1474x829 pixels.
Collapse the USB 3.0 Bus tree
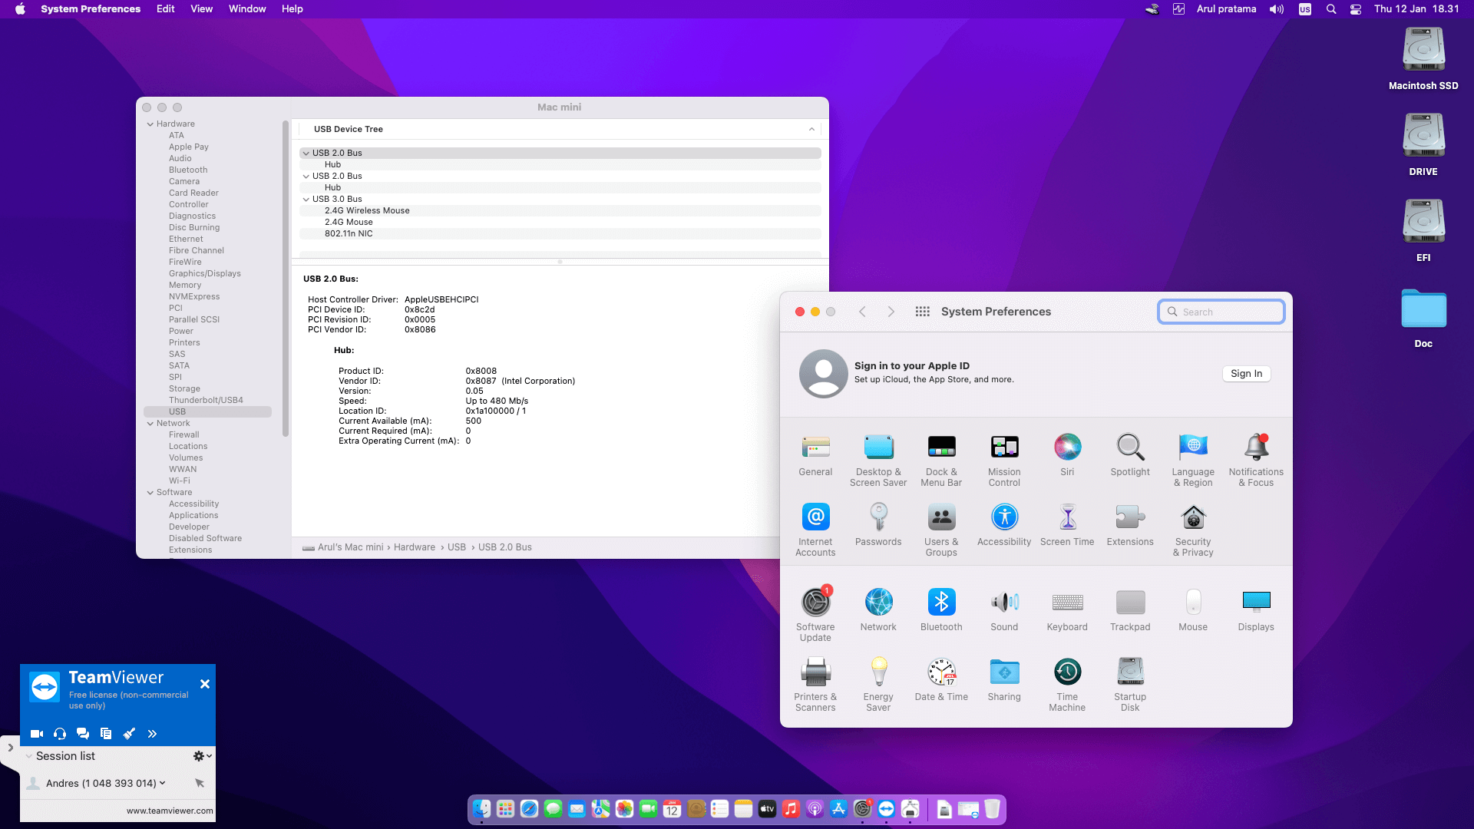pos(306,200)
